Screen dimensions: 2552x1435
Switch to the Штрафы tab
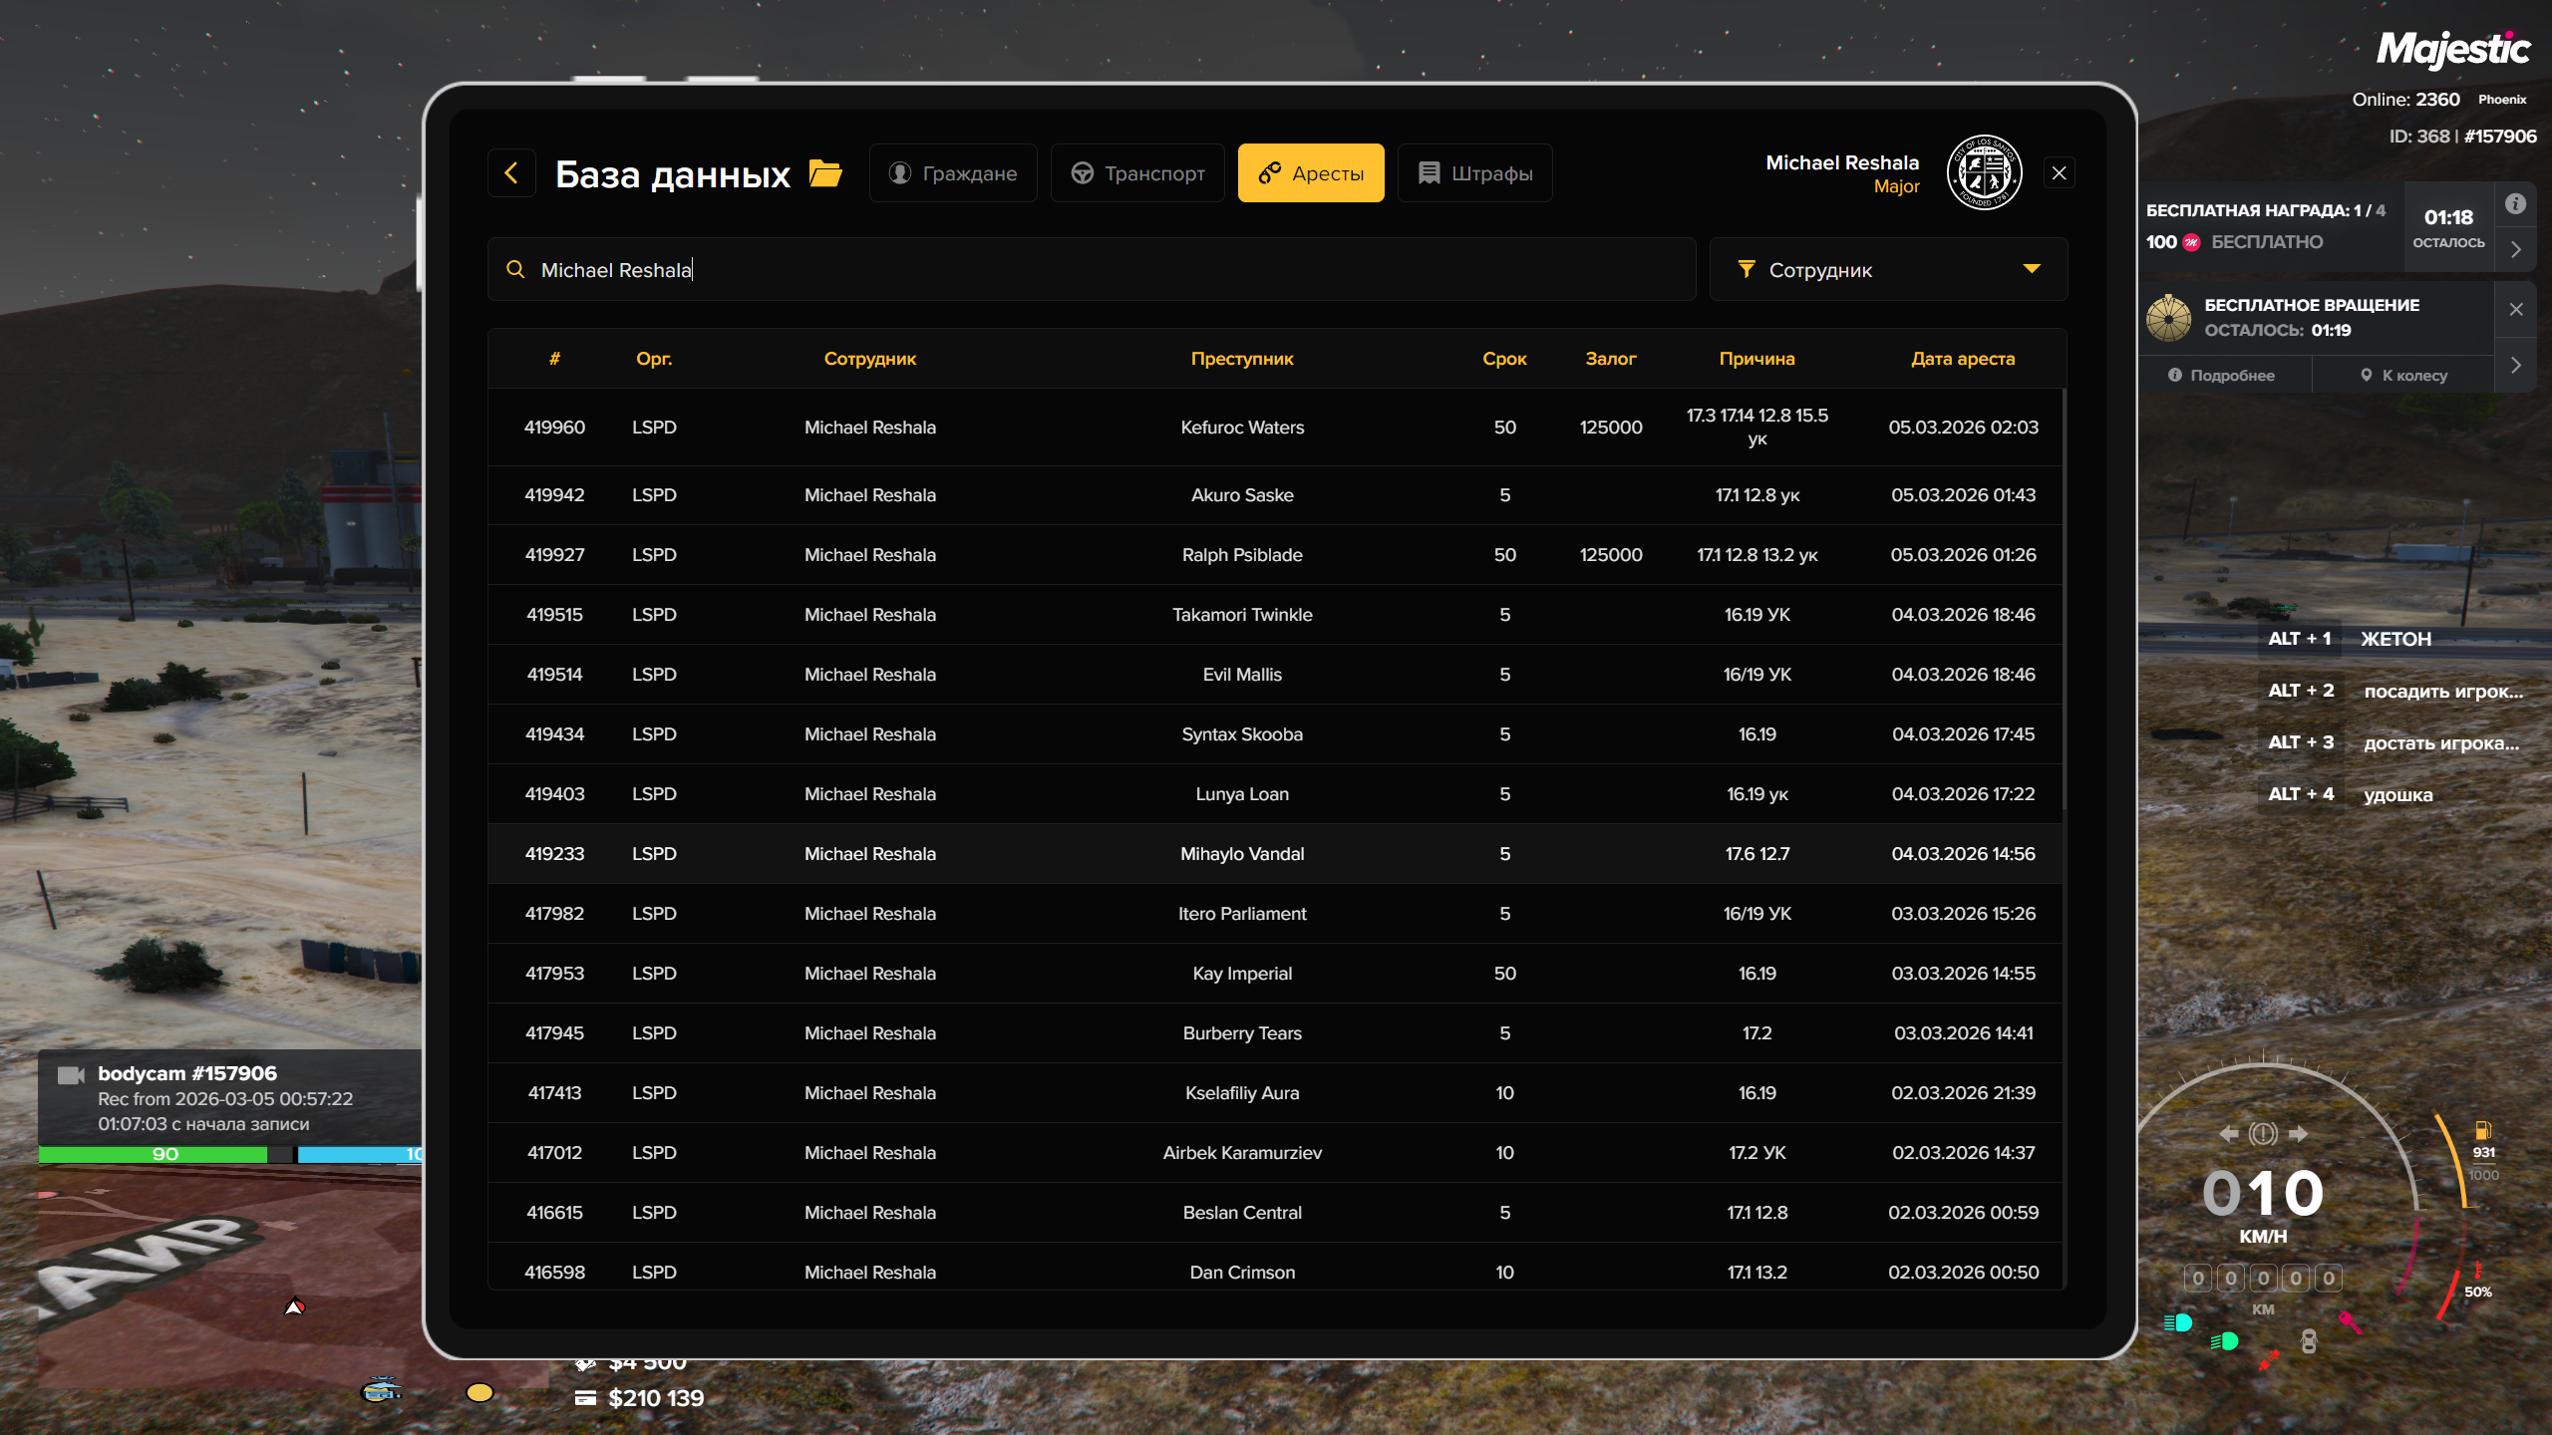(x=1474, y=173)
